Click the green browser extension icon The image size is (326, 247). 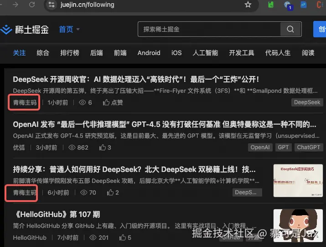[271, 5]
